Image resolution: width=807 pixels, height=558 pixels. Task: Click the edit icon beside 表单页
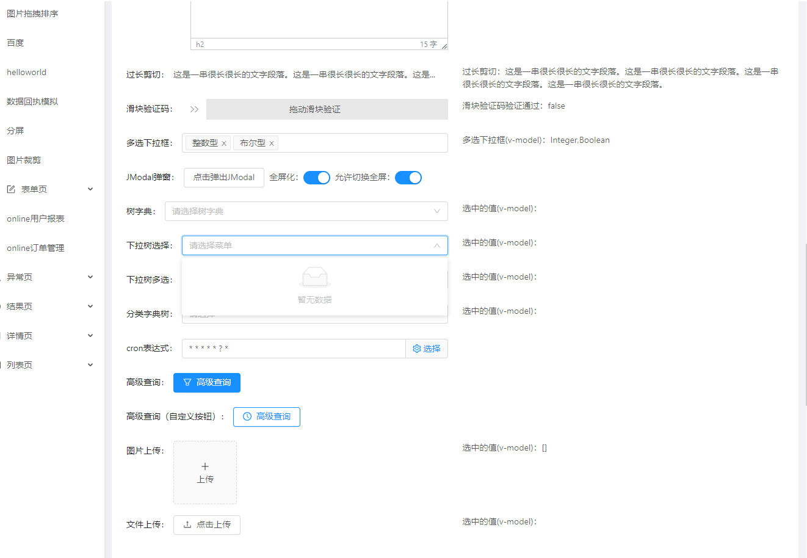[x=11, y=189]
